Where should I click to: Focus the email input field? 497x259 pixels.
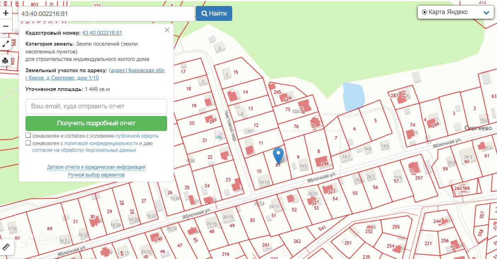(96, 106)
